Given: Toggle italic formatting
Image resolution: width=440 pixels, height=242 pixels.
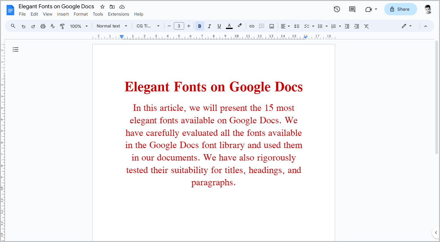Looking at the screenshot, I should (209, 26).
